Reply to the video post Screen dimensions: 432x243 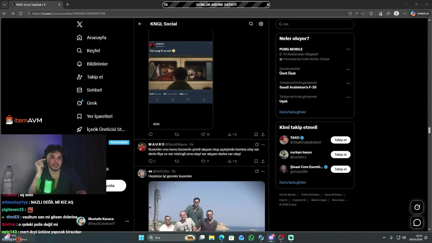point(151,134)
